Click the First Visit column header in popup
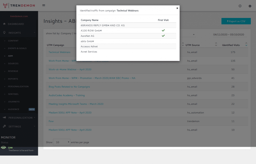This screenshot has height=164, width=256. coord(163,20)
